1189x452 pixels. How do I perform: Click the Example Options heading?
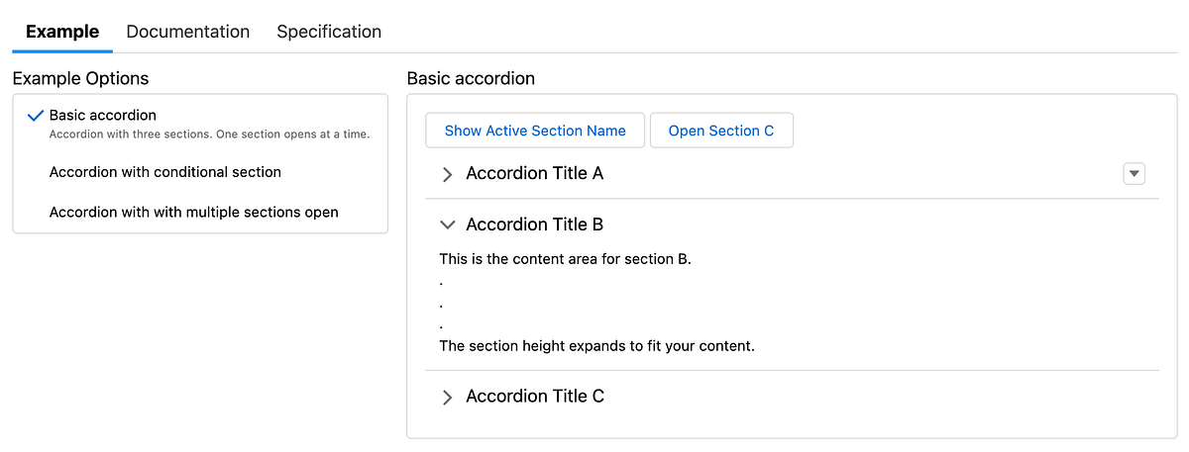pos(80,78)
